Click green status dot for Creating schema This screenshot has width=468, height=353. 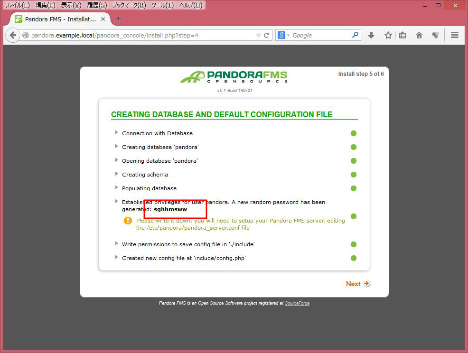point(354,175)
